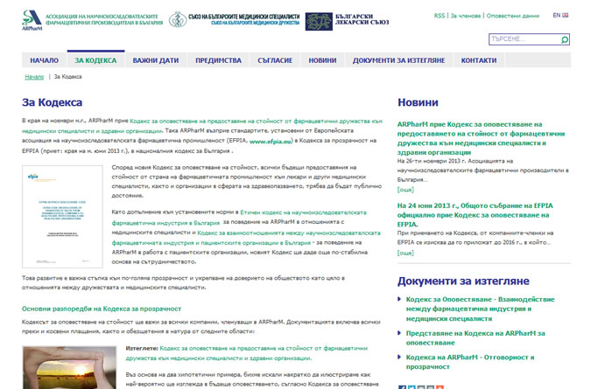Open the Оповестени данни header link
This screenshot has width=591, height=389.
click(x=512, y=16)
